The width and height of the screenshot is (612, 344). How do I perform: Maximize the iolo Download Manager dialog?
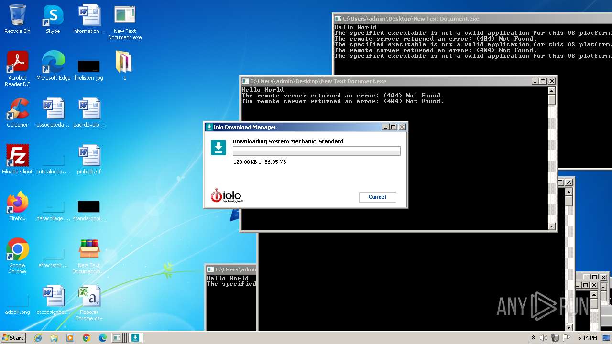393,127
